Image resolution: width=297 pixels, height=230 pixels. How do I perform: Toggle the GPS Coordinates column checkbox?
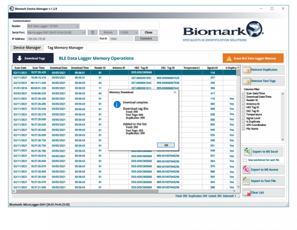[244, 125]
